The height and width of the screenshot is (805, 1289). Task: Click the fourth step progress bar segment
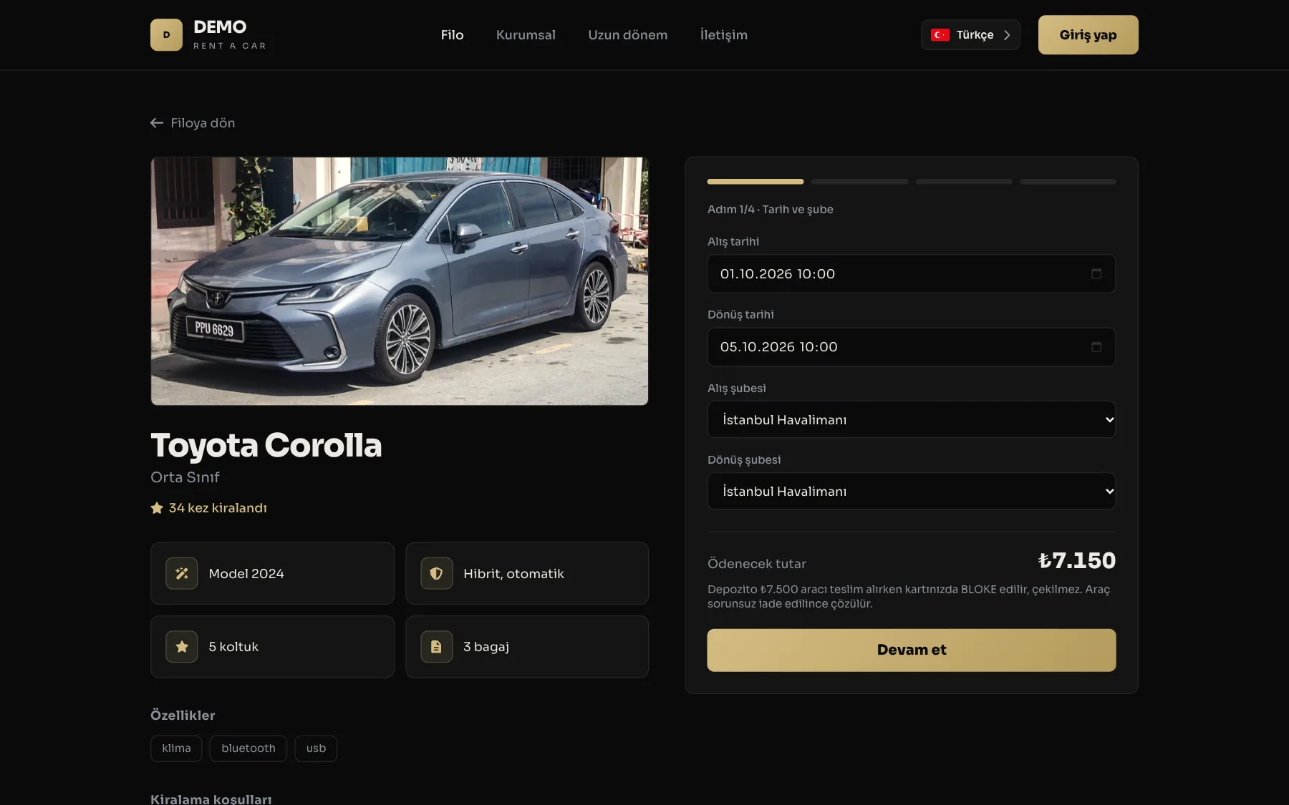pos(1068,182)
